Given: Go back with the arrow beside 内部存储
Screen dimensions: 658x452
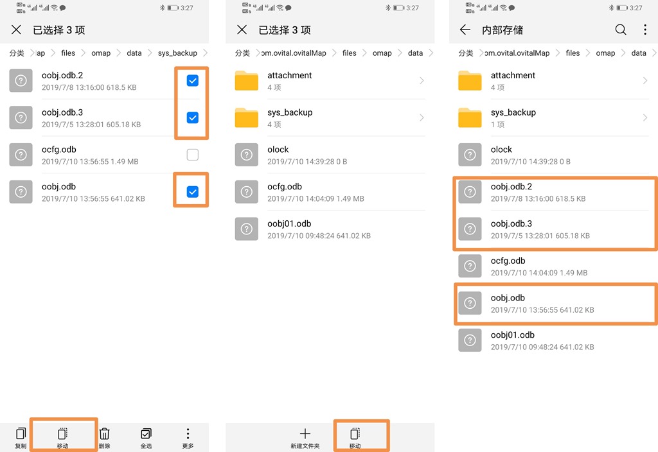Looking at the screenshot, I should [465, 30].
